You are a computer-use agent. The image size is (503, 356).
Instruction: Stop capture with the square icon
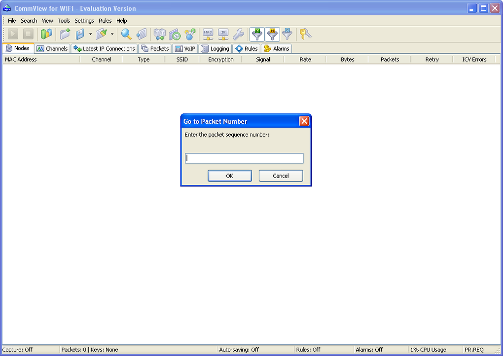[28, 34]
